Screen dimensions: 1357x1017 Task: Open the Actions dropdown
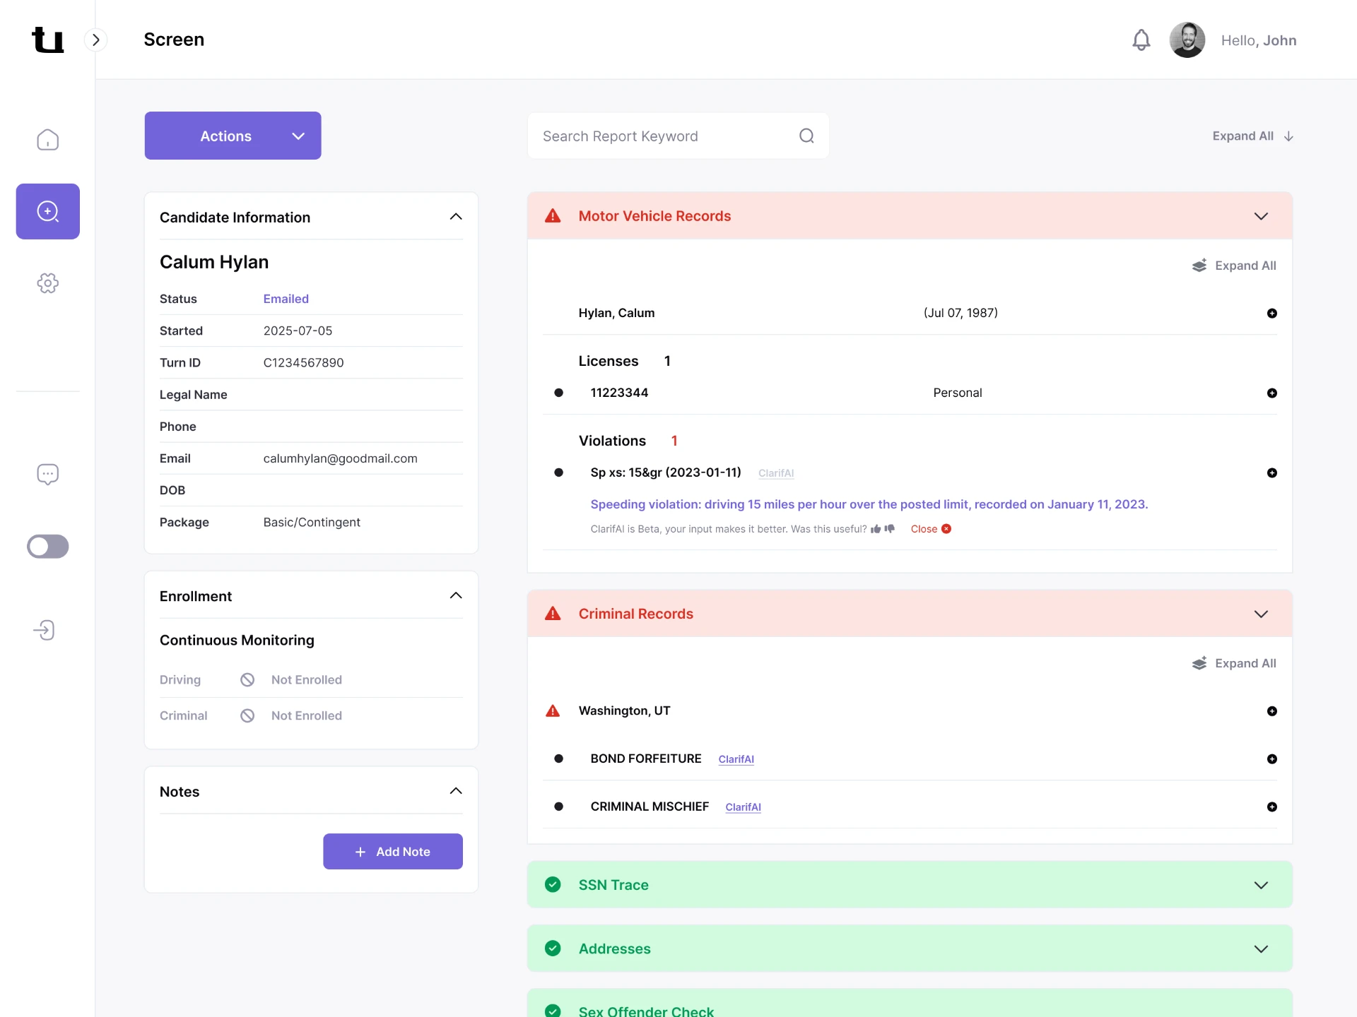point(233,136)
